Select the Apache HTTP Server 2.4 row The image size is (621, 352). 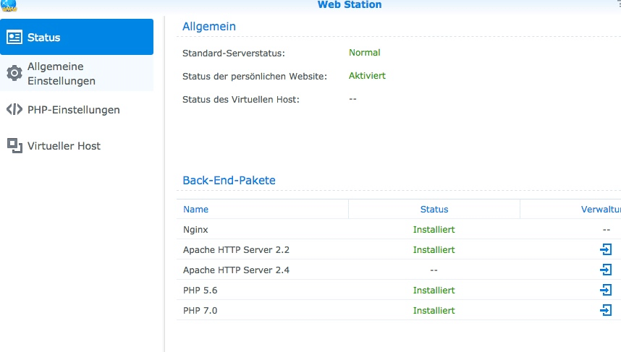coord(236,270)
